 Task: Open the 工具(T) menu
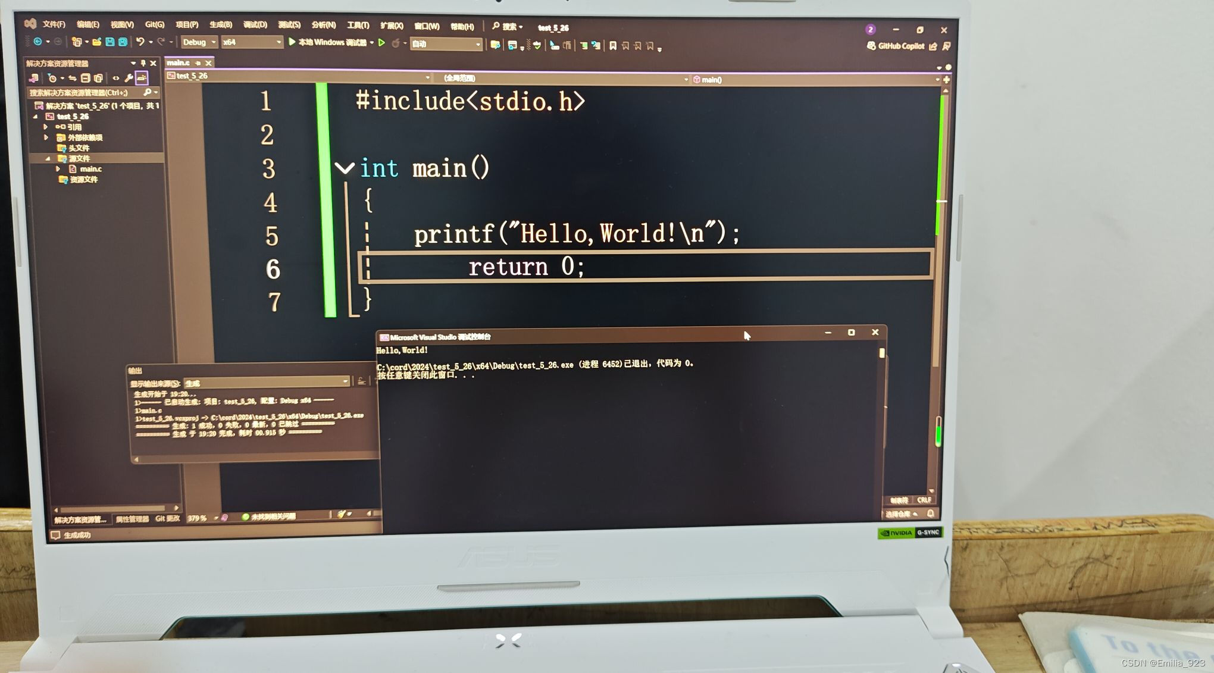[x=358, y=25]
